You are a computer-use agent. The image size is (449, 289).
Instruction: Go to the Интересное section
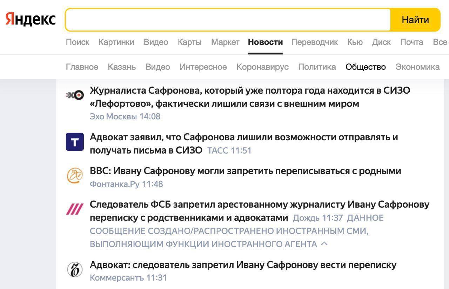tap(203, 67)
